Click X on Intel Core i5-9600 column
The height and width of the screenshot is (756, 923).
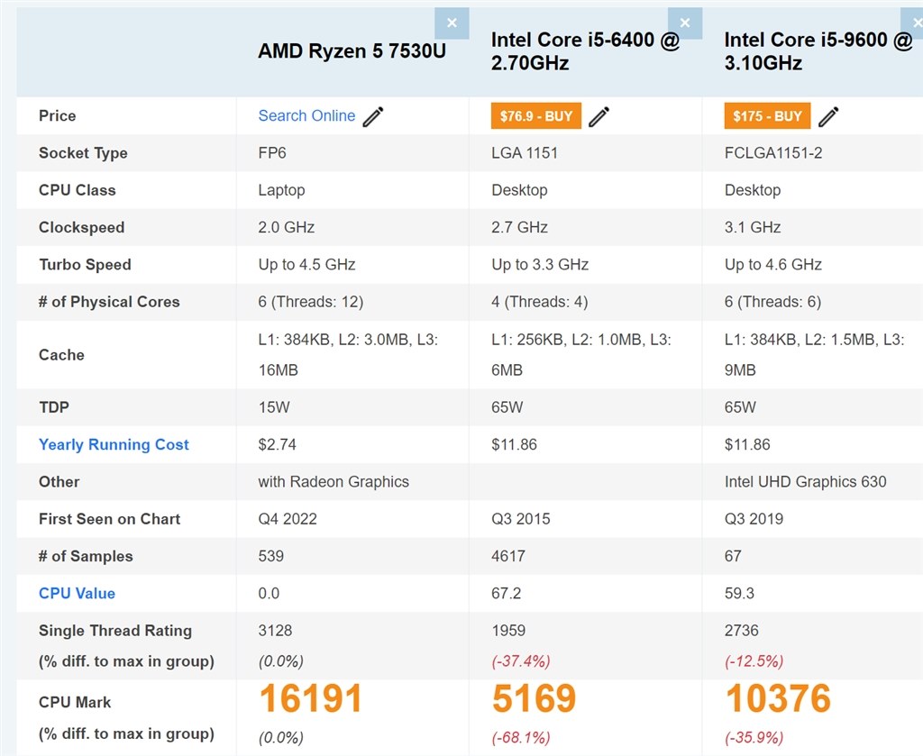(x=914, y=23)
